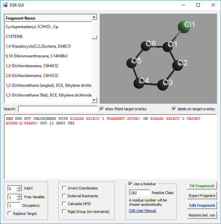Click the C4 carbon atom
The image size is (221, 224).
141,82
